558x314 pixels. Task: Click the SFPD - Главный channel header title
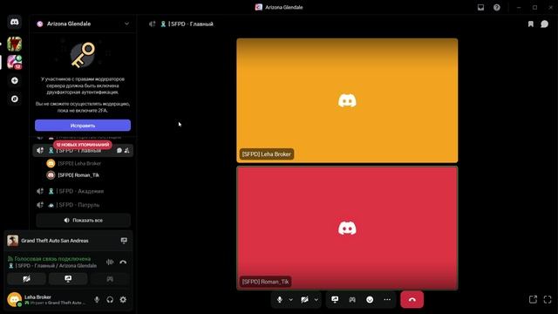[x=191, y=24]
